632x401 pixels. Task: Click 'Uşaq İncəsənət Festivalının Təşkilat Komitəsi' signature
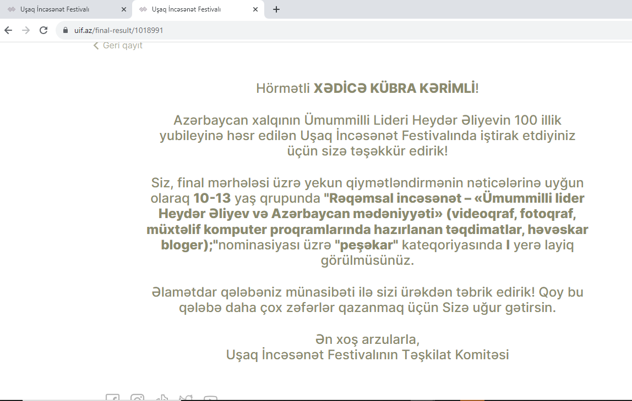[367, 355]
